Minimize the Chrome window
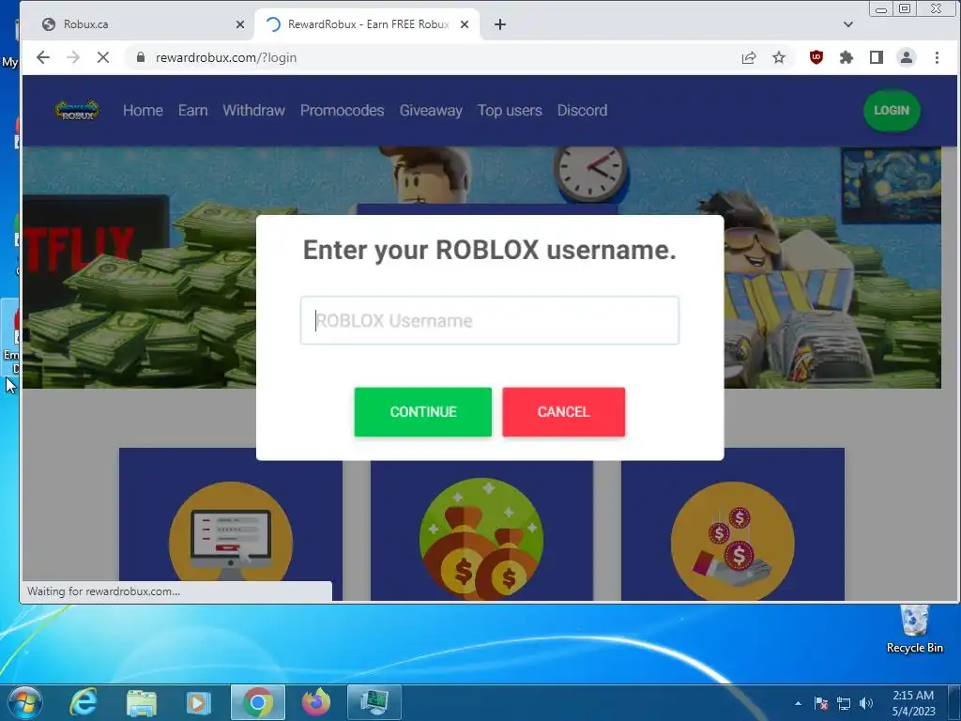The height and width of the screenshot is (721, 961). 880,8
